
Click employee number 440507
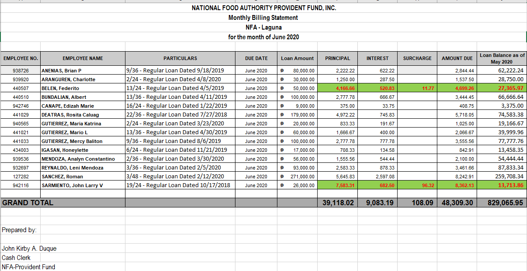[x=20, y=88]
